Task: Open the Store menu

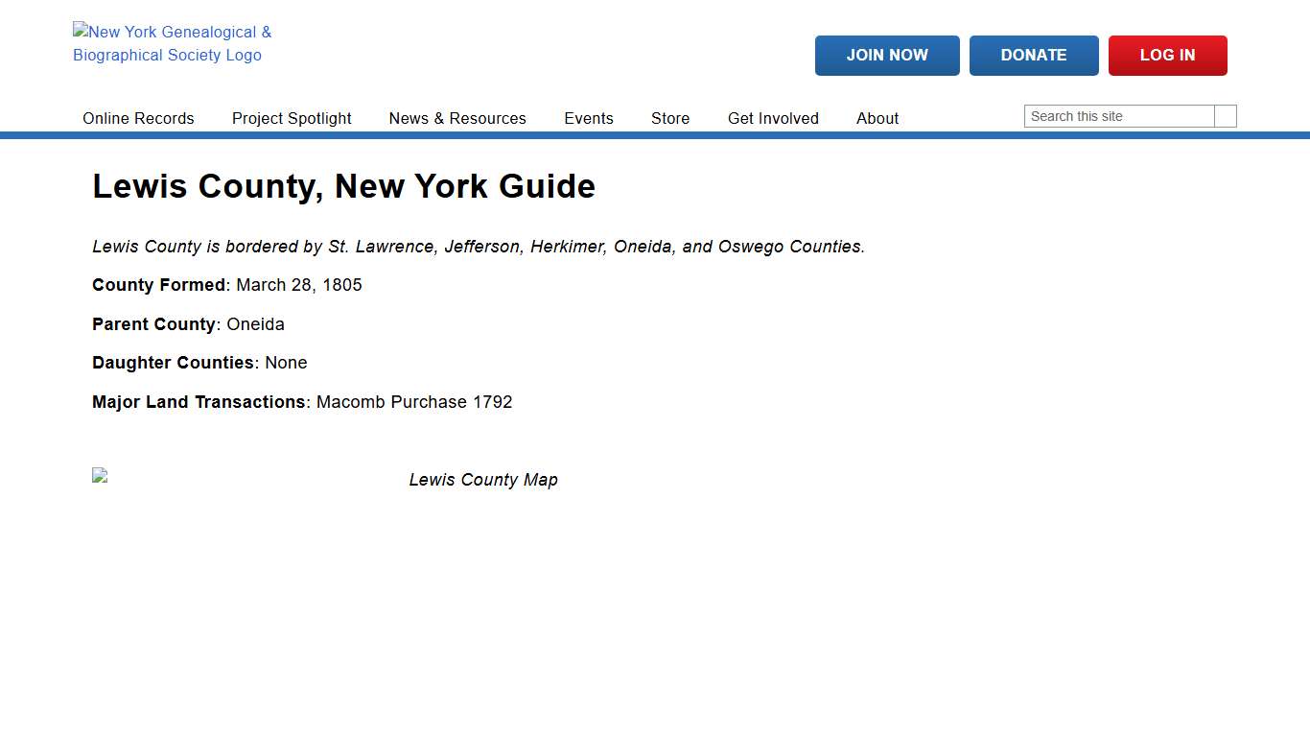Action: pos(669,118)
